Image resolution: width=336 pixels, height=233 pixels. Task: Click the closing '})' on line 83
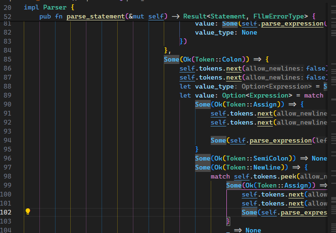pos(183,41)
